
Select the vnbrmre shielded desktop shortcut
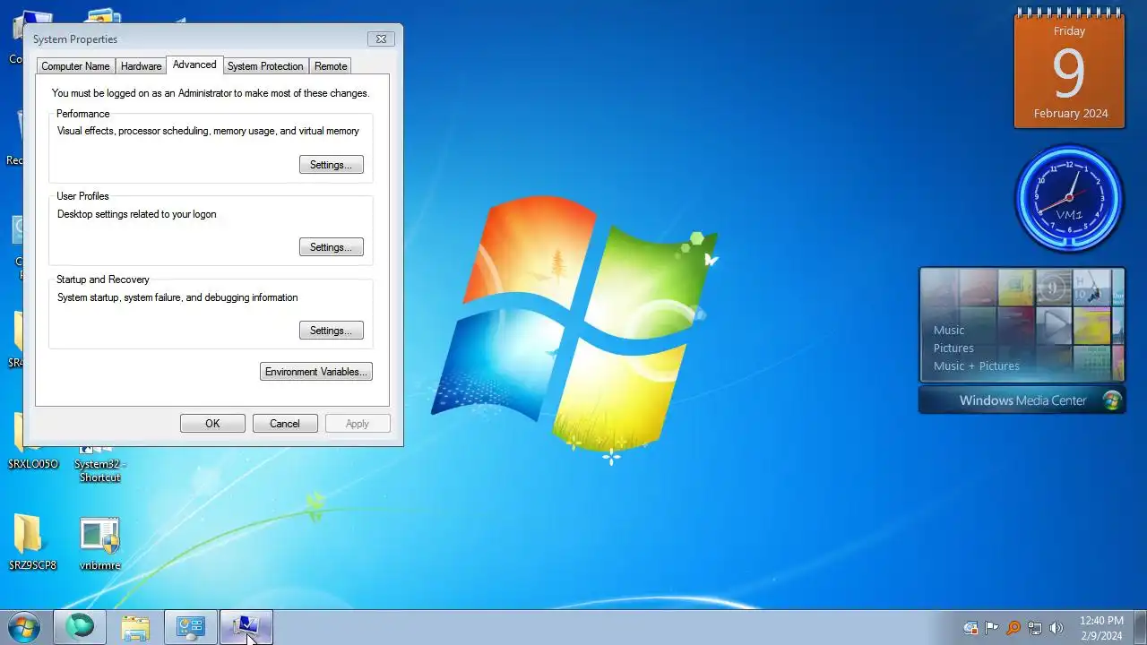(99, 543)
